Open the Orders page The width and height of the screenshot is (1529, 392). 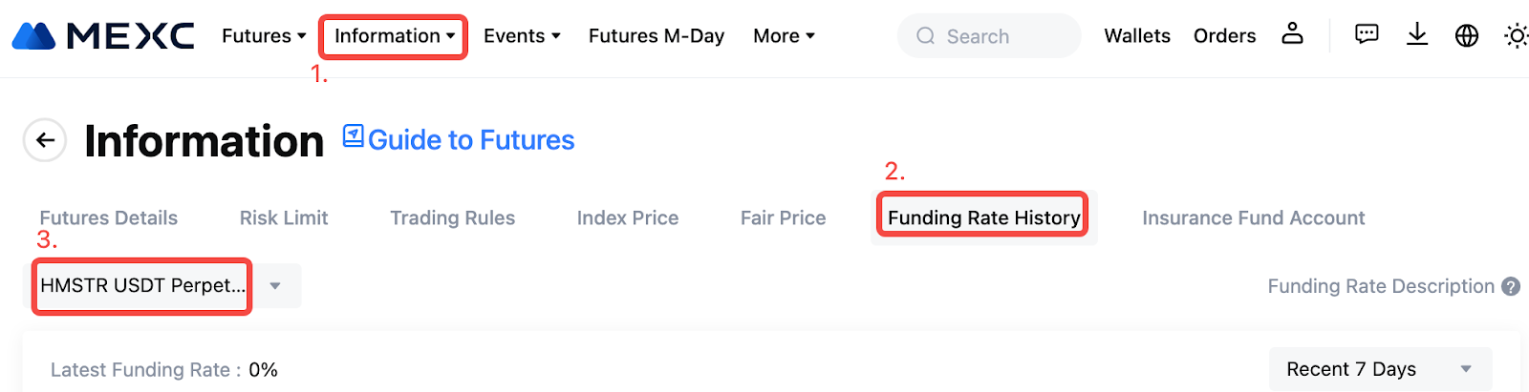point(1224,36)
